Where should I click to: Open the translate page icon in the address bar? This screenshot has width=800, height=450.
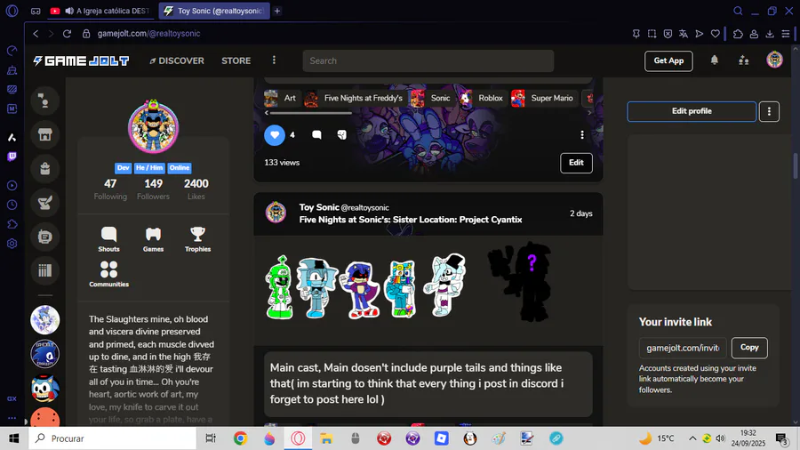pos(684,34)
